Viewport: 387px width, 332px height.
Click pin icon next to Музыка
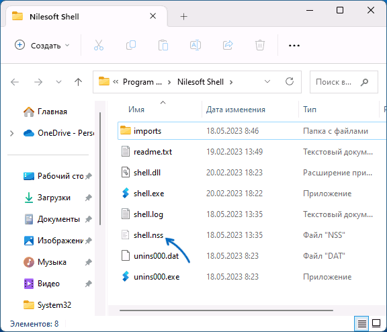[89, 262]
